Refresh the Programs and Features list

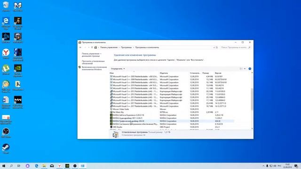pos(217,47)
